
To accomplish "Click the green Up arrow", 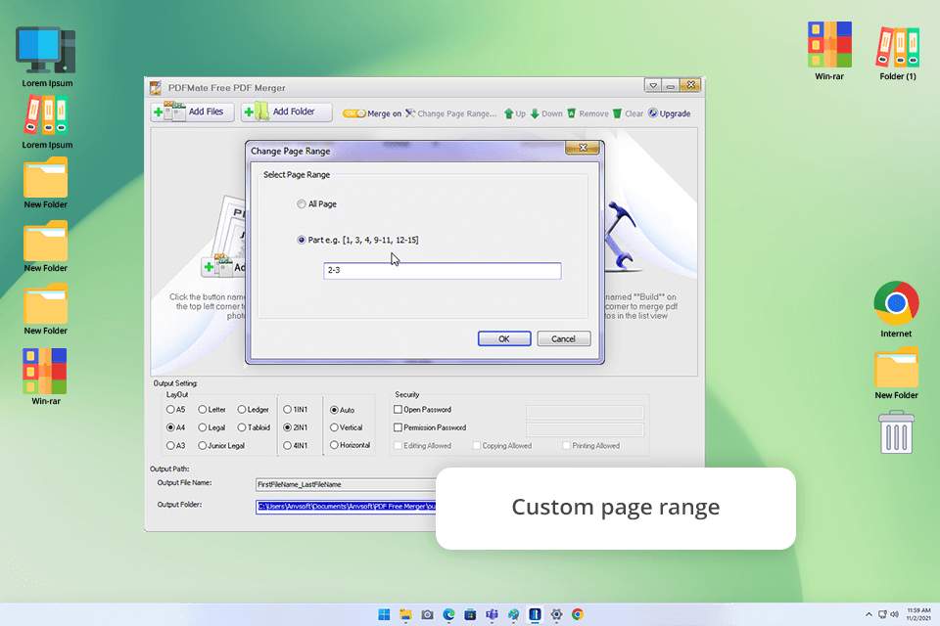I will [508, 113].
